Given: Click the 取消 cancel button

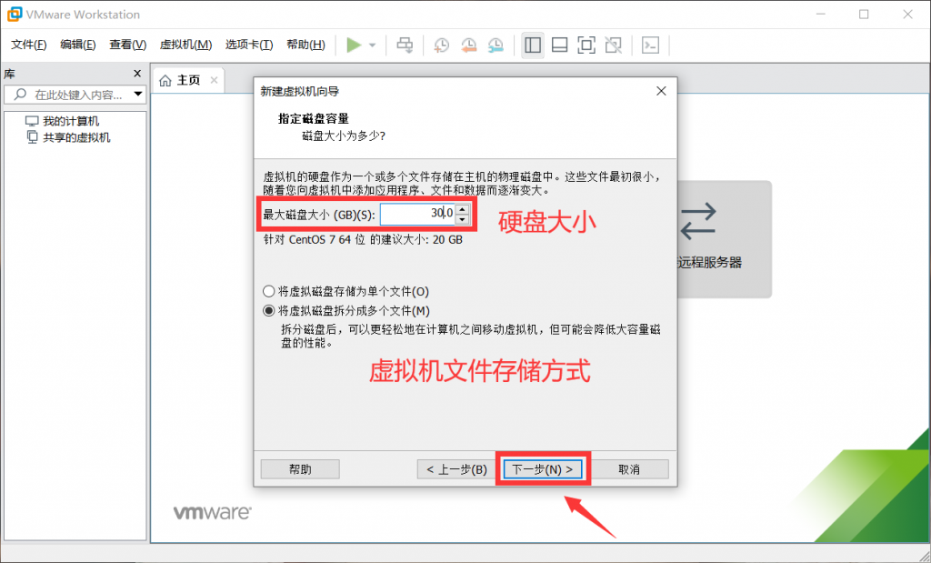Looking at the screenshot, I should 629,469.
